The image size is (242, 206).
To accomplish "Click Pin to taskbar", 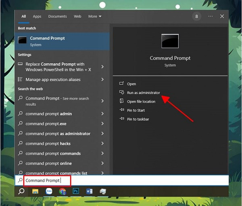I will click(138, 119).
